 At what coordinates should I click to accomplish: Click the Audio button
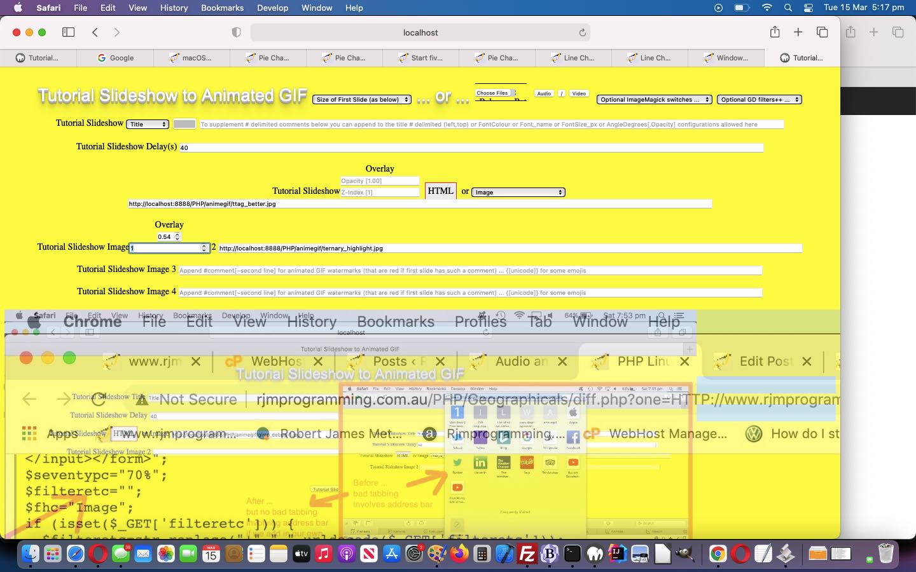pyautogui.click(x=544, y=93)
